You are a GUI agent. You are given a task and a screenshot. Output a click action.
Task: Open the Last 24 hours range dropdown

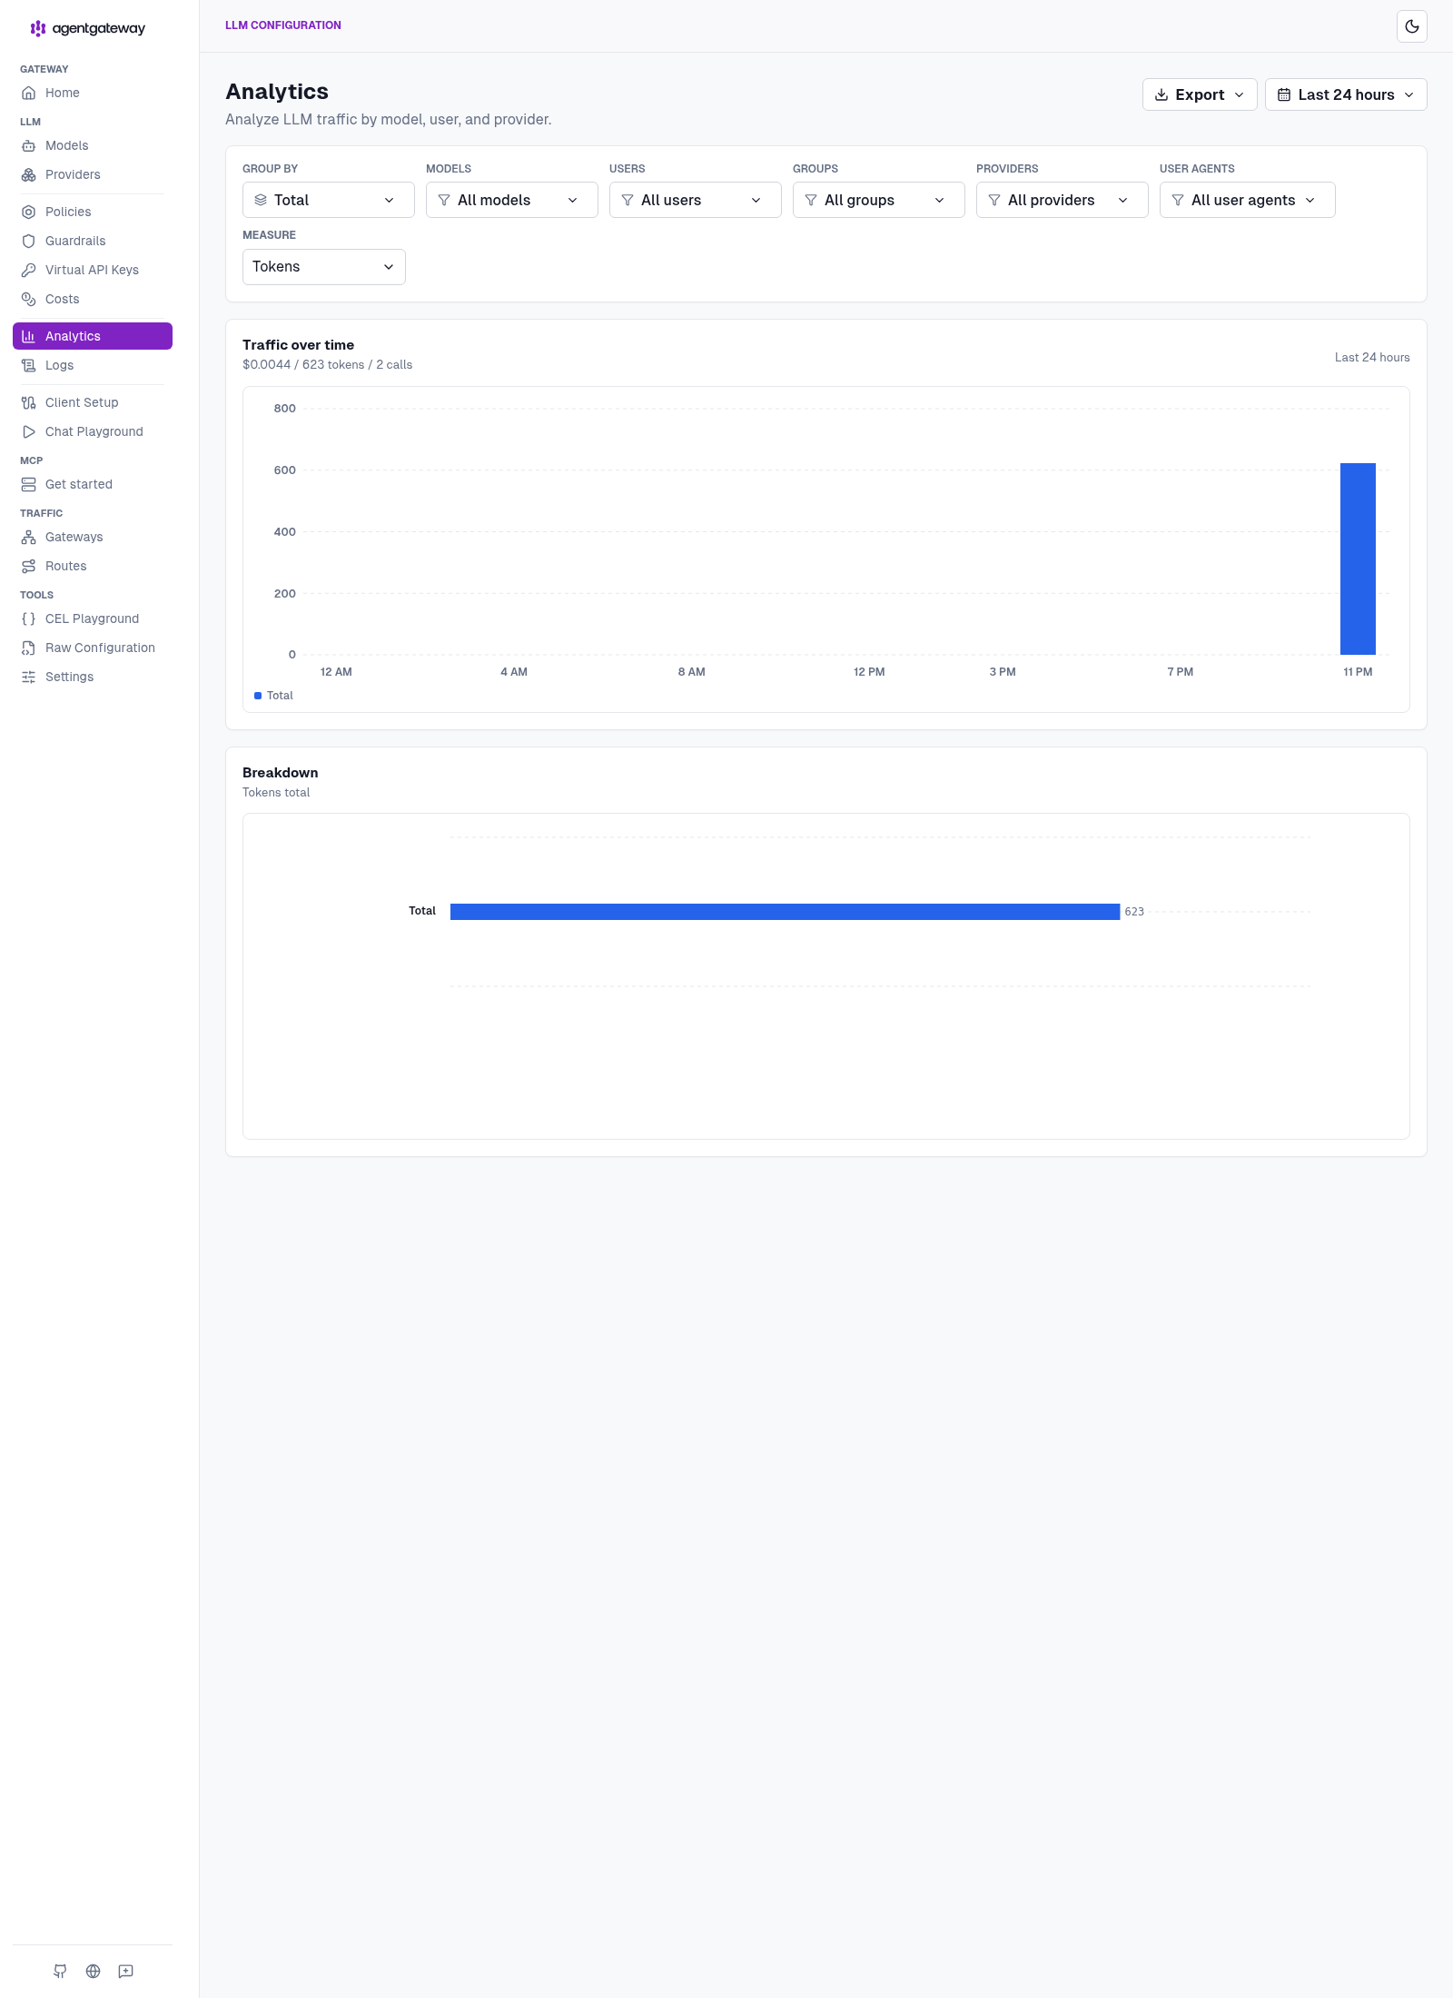(x=1346, y=94)
